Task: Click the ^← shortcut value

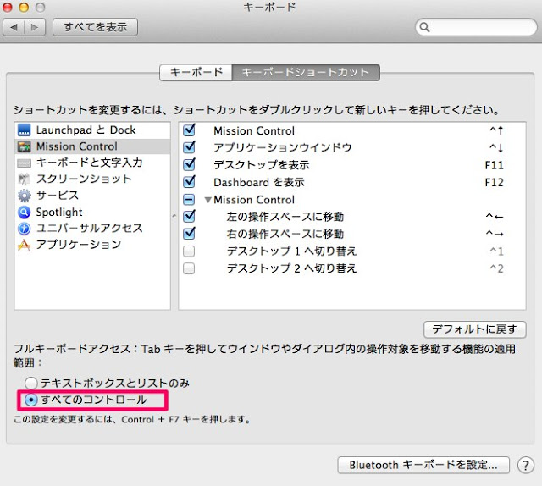Action: (x=495, y=217)
